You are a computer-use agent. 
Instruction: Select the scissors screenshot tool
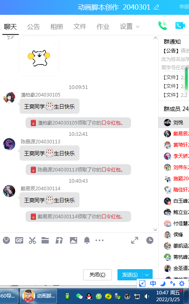coord(32,240)
